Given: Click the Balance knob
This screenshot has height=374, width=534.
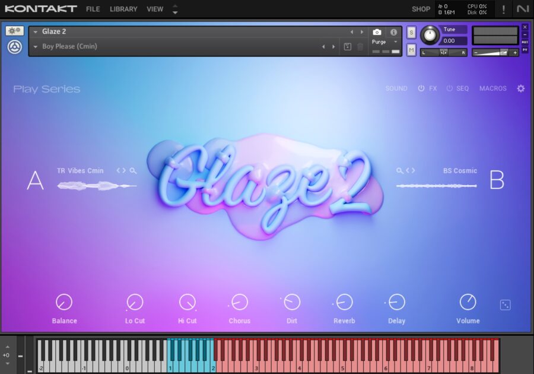Looking at the screenshot, I should click(64, 302).
